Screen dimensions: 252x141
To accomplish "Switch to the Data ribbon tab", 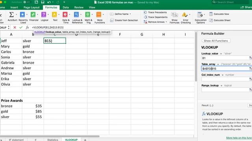I will pyautogui.click(x=66, y=7).
